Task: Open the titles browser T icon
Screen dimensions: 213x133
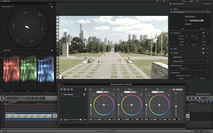Action: [191, 98]
